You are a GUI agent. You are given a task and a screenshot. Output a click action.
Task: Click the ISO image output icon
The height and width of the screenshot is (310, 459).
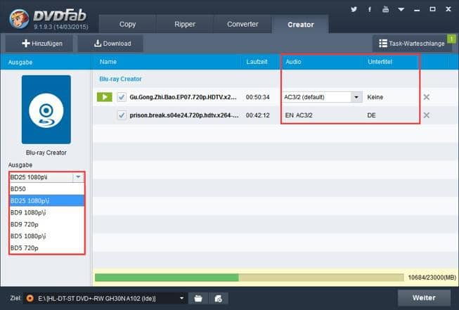pyautogui.click(x=218, y=298)
